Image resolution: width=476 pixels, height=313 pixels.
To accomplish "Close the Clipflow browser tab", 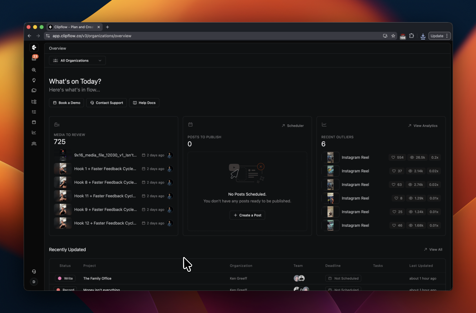I will coord(99,27).
